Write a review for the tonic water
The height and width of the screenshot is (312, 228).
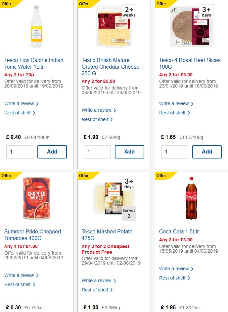19,103
